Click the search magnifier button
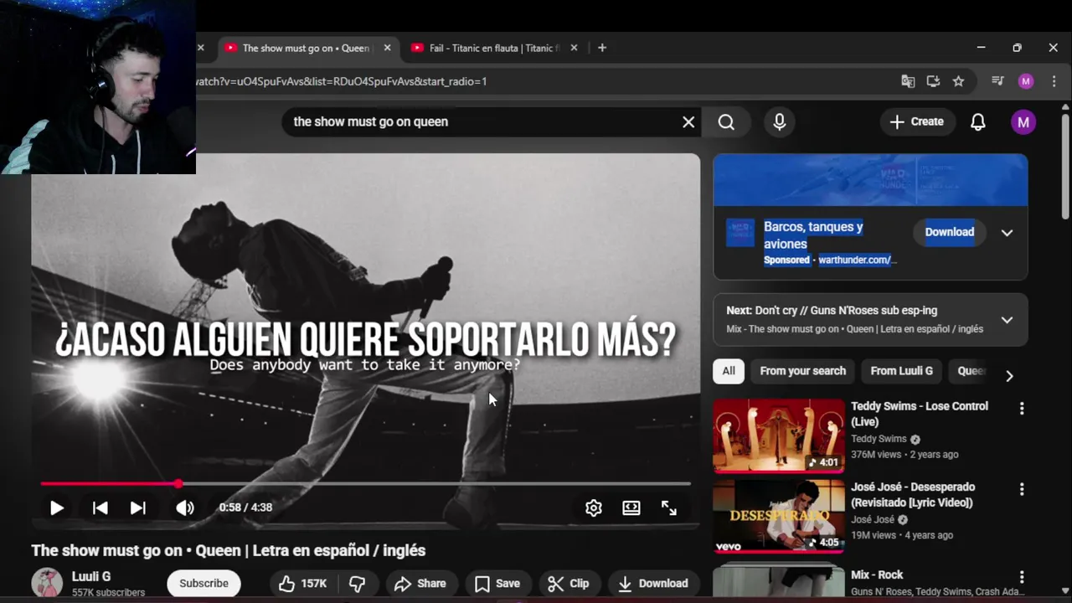 pyautogui.click(x=726, y=122)
